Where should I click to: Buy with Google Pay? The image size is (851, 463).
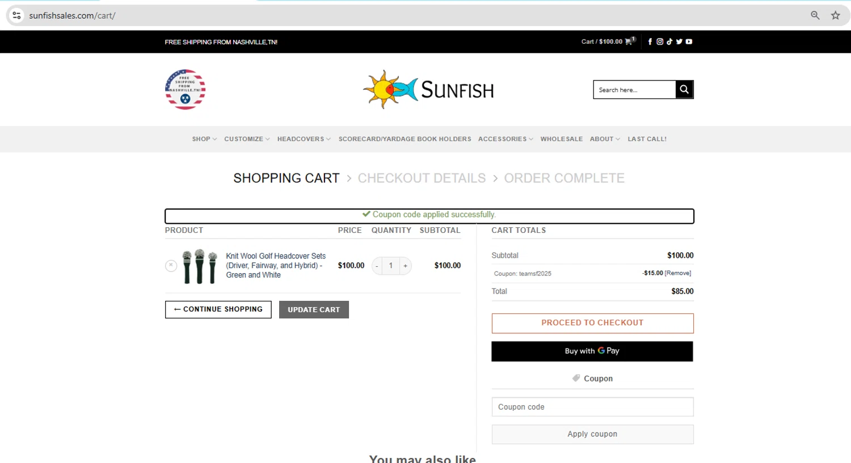(592, 351)
